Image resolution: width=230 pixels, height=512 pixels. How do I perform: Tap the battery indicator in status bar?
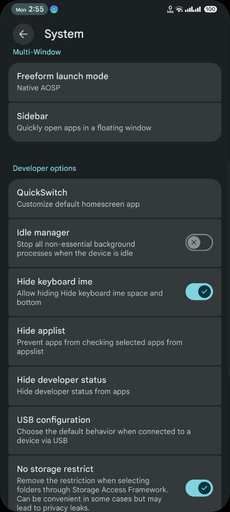[x=210, y=9]
